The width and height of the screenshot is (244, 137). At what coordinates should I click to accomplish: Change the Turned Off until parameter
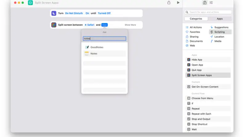click(104, 13)
